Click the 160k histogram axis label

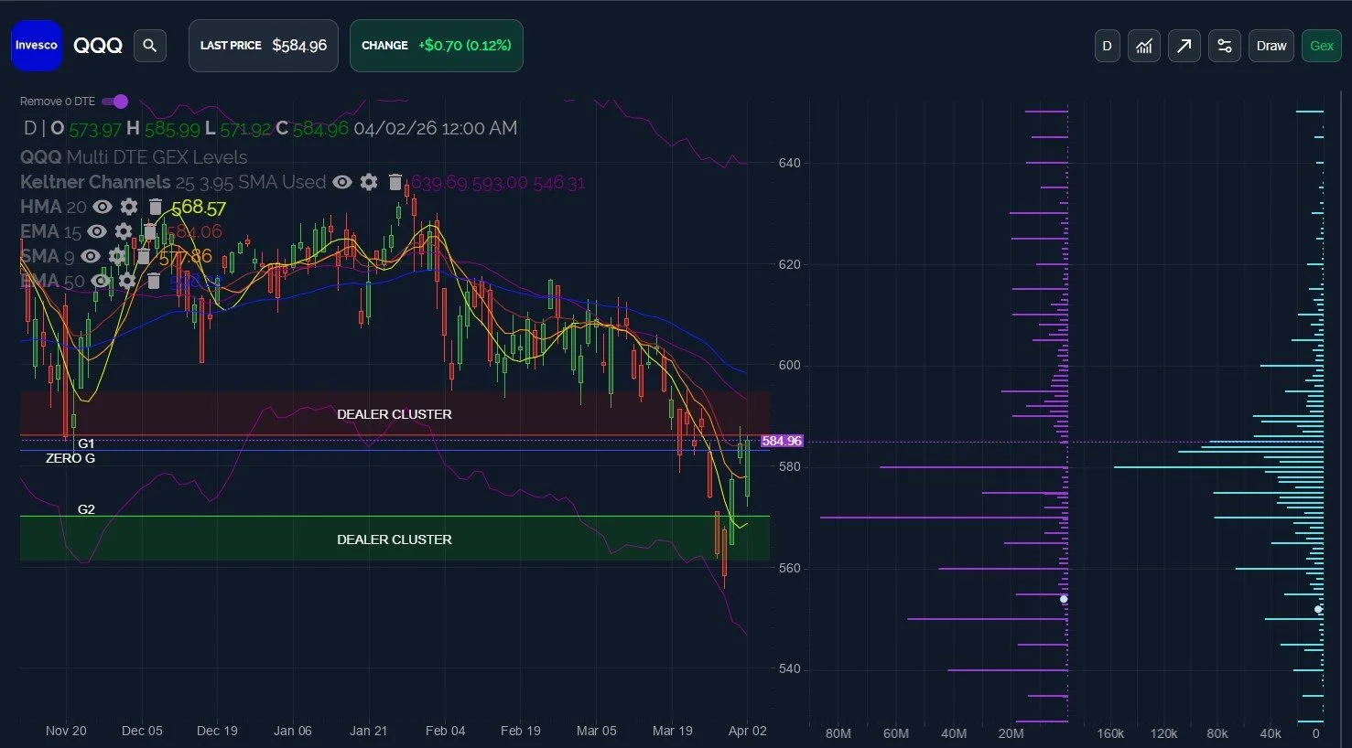click(1110, 733)
